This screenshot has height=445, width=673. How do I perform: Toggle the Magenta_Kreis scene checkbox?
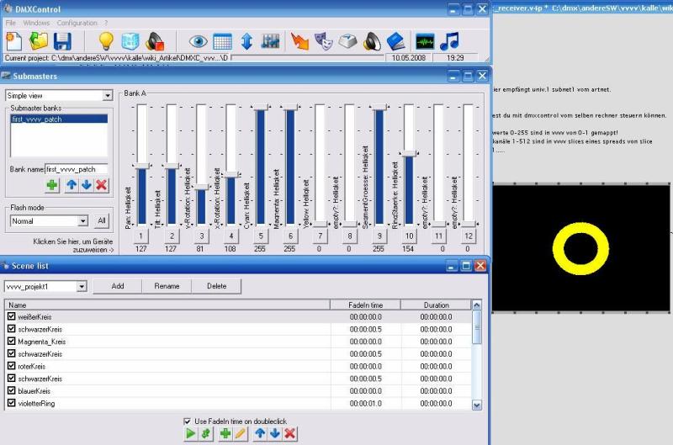click(x=11, y=342)
